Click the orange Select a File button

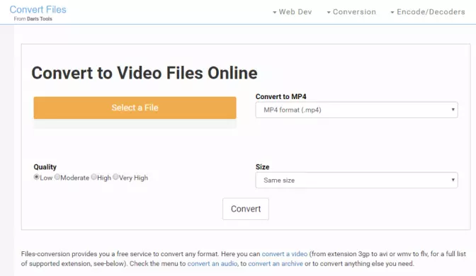[x=135, y=108]
